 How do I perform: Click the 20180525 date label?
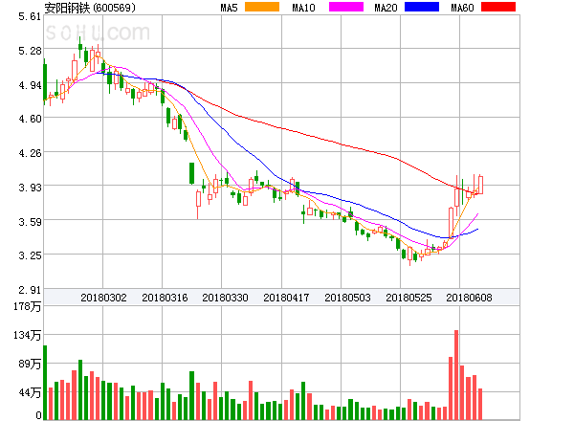coord(408,298)
